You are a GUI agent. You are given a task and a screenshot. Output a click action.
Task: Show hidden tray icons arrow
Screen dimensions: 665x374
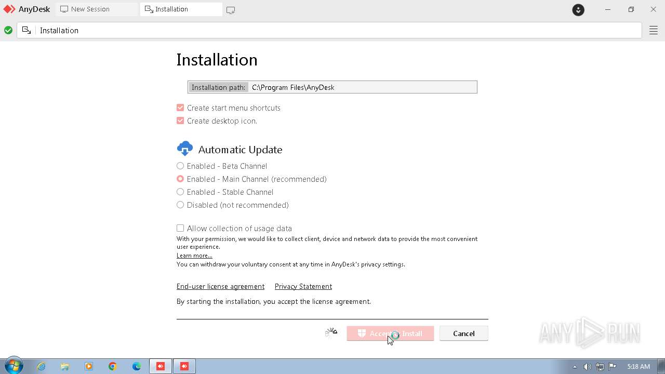click(575, 367)
